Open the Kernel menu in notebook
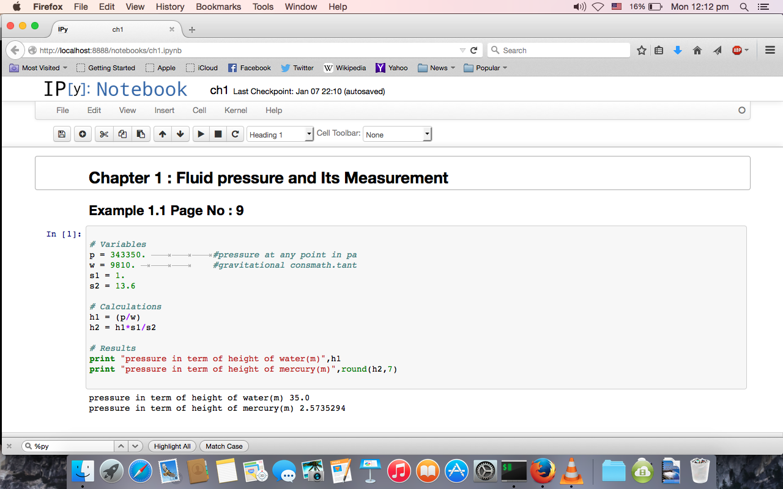 [x=236, y=110]
